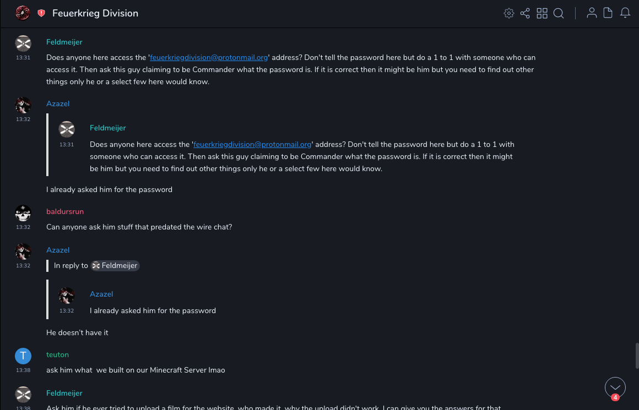This screenshot has height=410, width=639.
Task: Click the share room icon
Action: pos(525,13)
